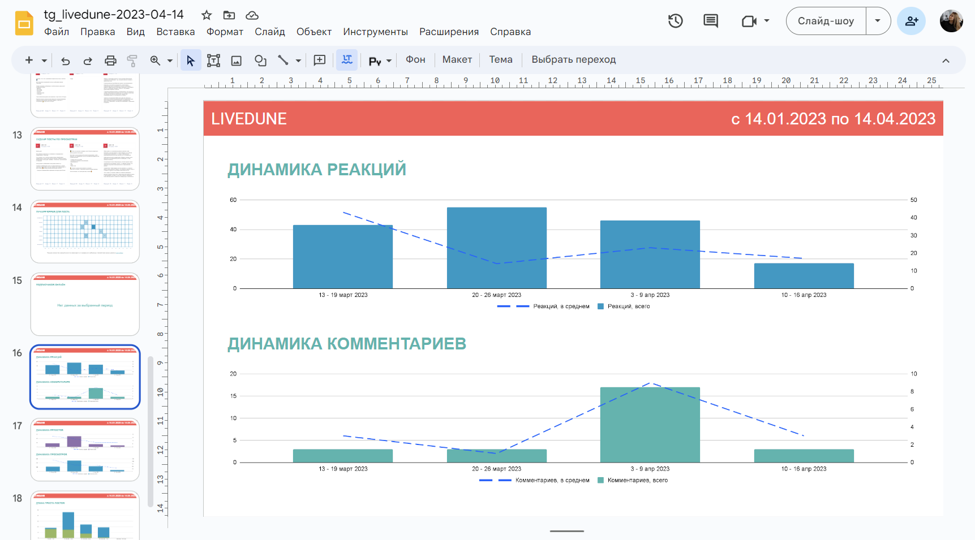Select the ДИНАМИКА РЕАКЦИЙ heading
Screen dimensions: 975x540
(x=317, y=169)
